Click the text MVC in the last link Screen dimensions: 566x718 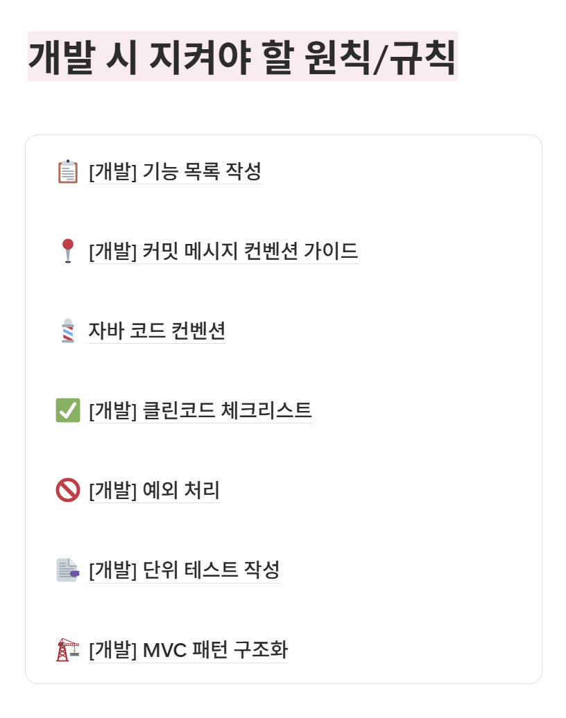(x=165, y=650)
